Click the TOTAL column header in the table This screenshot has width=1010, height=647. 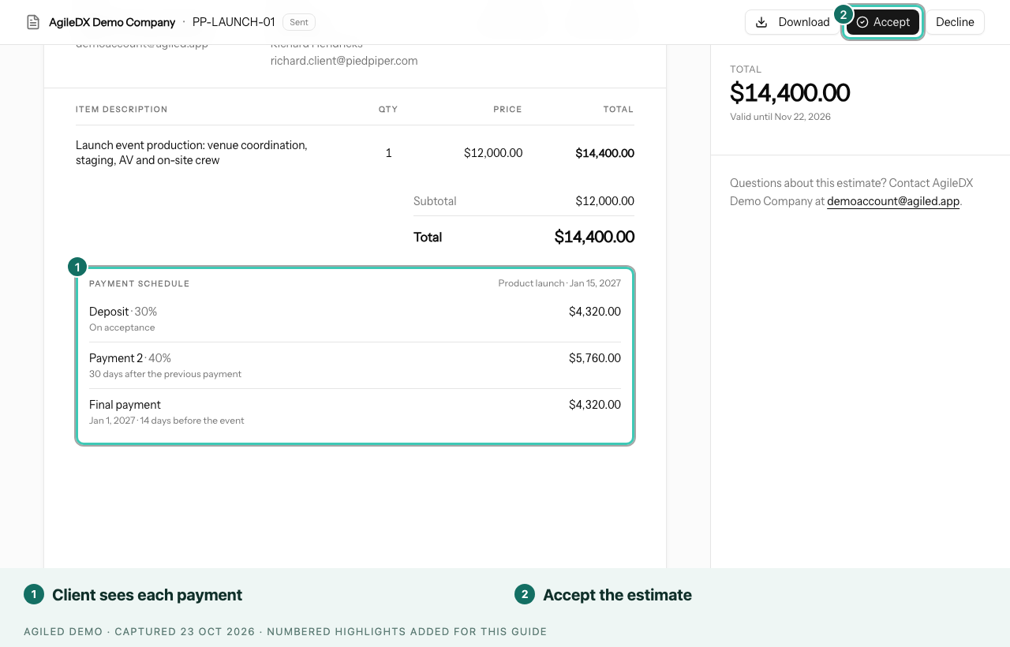pos(619,110)
